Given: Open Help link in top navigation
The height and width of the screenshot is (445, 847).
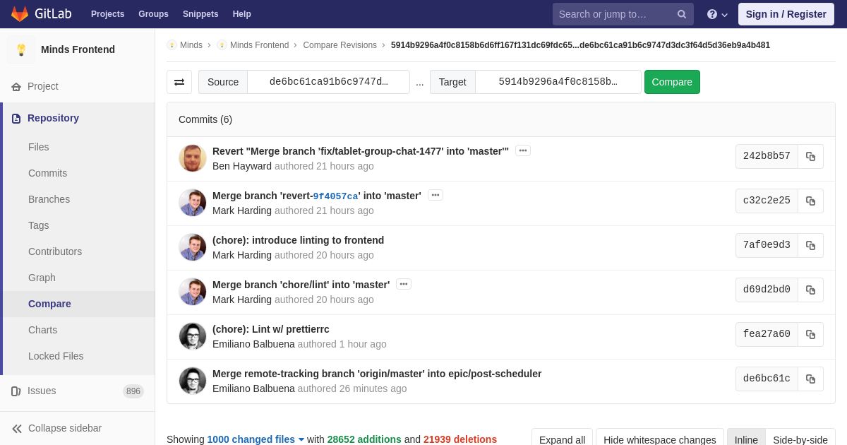Looking at the screenshot, I should 242,14.
